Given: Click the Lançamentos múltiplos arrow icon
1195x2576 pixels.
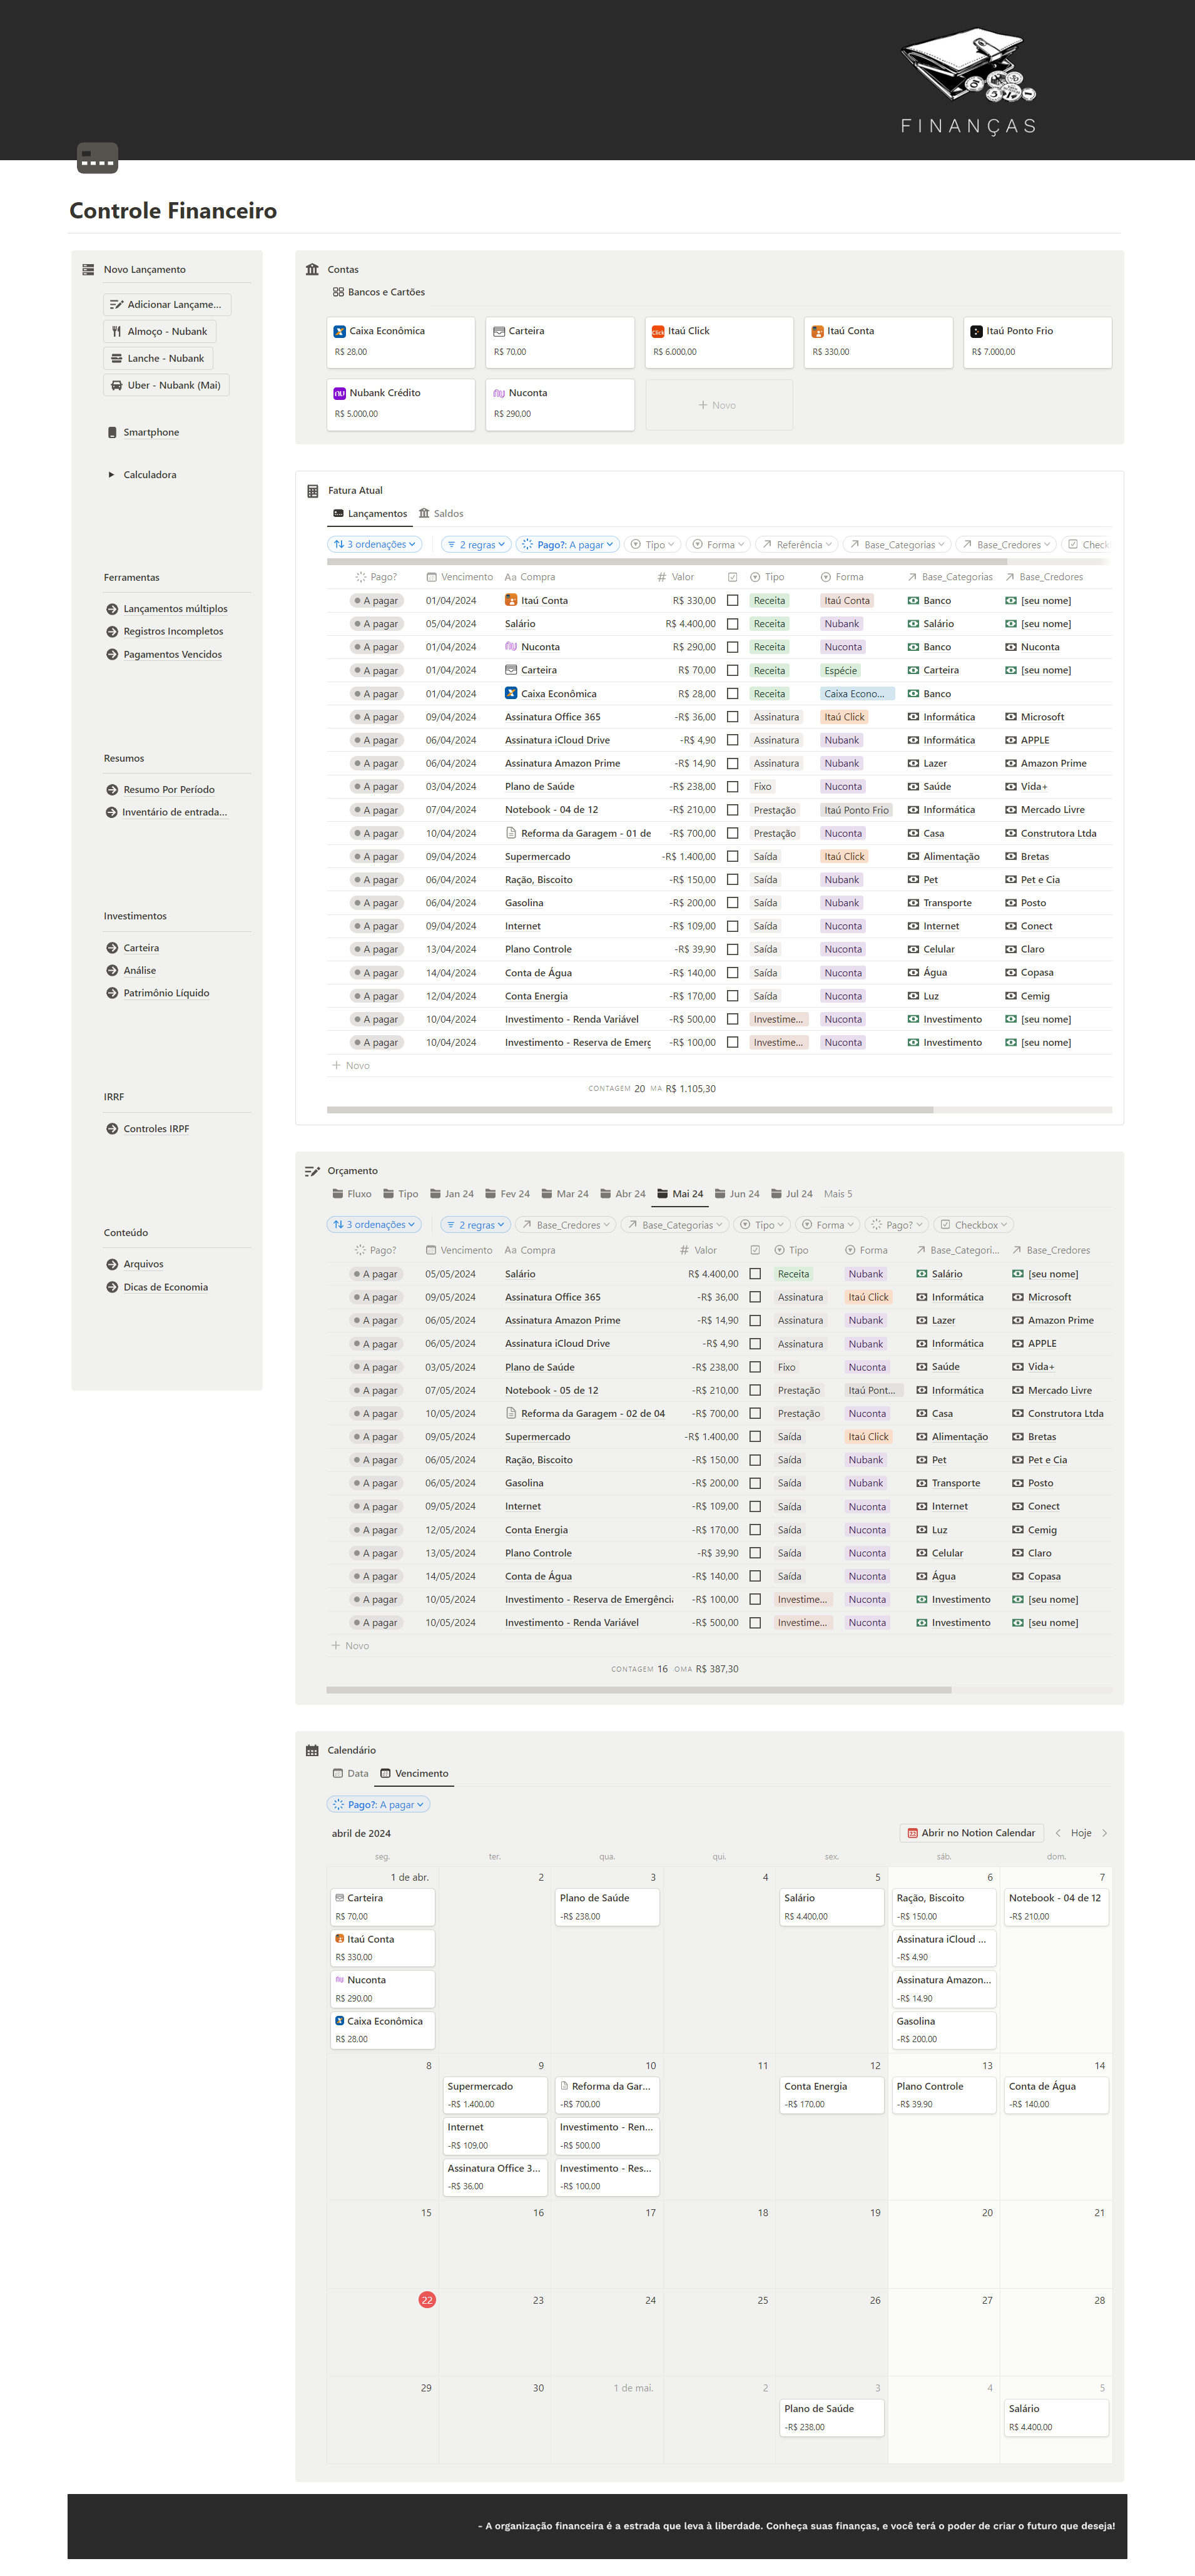Looking at the screenshot, I should [112, 609].
